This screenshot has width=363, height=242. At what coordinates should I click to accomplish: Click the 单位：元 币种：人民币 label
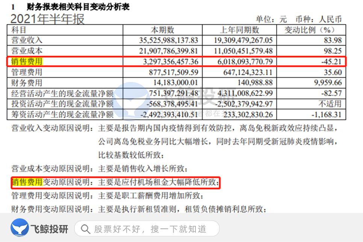(x=299, y=19)
